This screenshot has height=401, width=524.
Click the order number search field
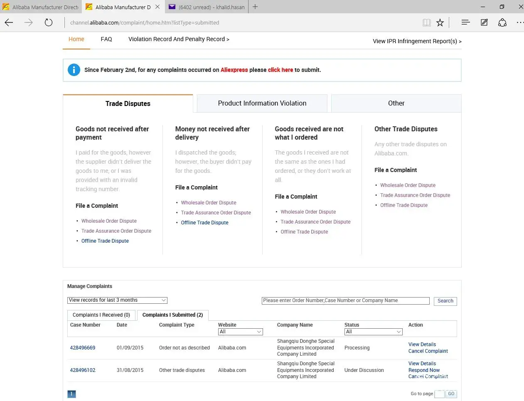click(345, 300)
